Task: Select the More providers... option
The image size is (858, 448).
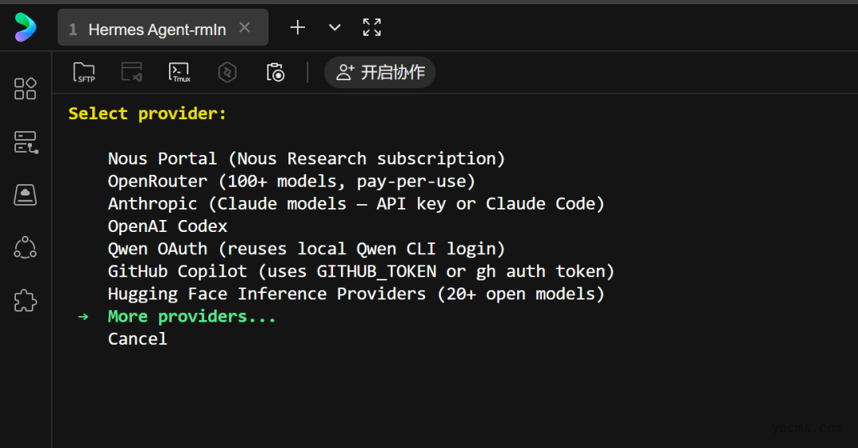Action: click(191, 316)
